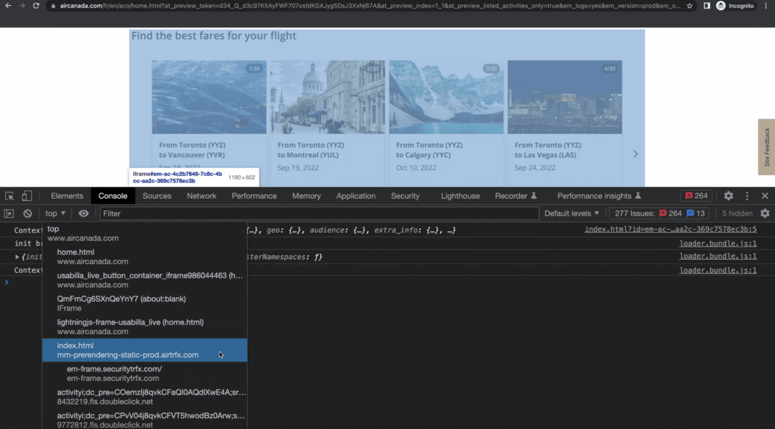Open loader.bundle.js:1 link on init row
Viewport: 775px width, 429px height.
(x=718, y=243)
